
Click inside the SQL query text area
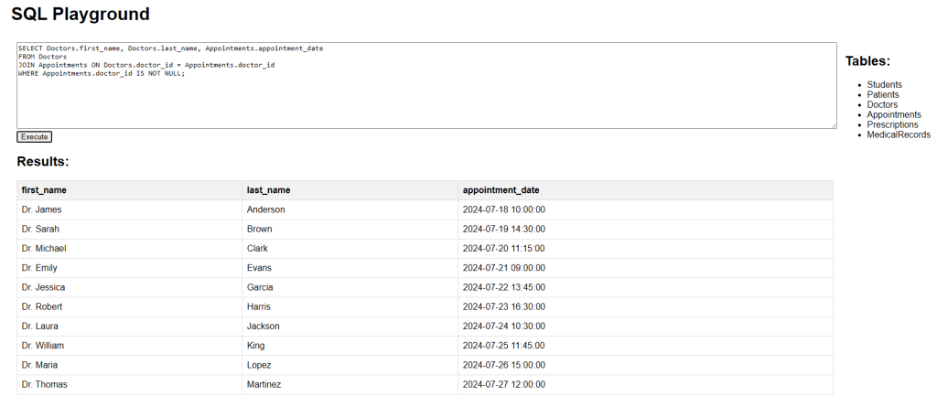point(426,85)
